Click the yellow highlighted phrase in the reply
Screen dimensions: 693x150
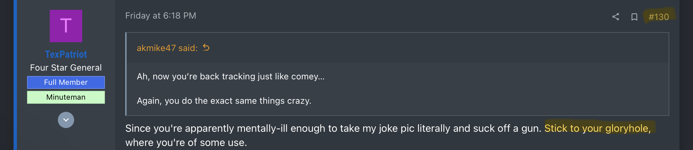[597, 129]
